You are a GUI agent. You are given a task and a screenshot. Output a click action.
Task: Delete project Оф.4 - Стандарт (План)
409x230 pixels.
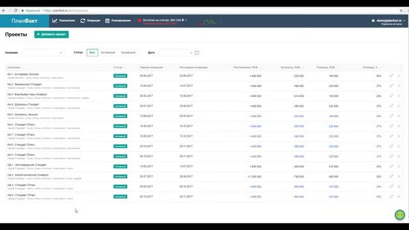(399, 197)
